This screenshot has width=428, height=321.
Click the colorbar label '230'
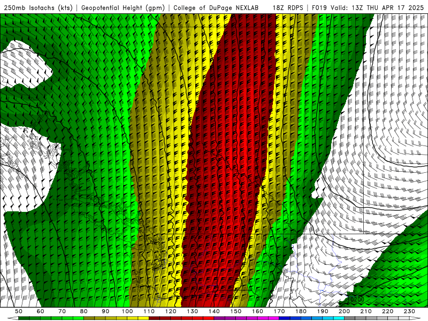tap(409, 311)
